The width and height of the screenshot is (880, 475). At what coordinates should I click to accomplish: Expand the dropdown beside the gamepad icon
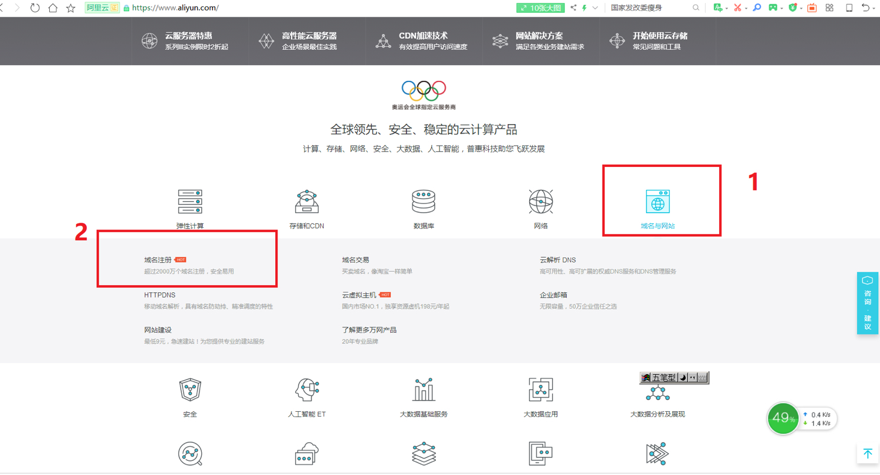click(x=782, y=8)
